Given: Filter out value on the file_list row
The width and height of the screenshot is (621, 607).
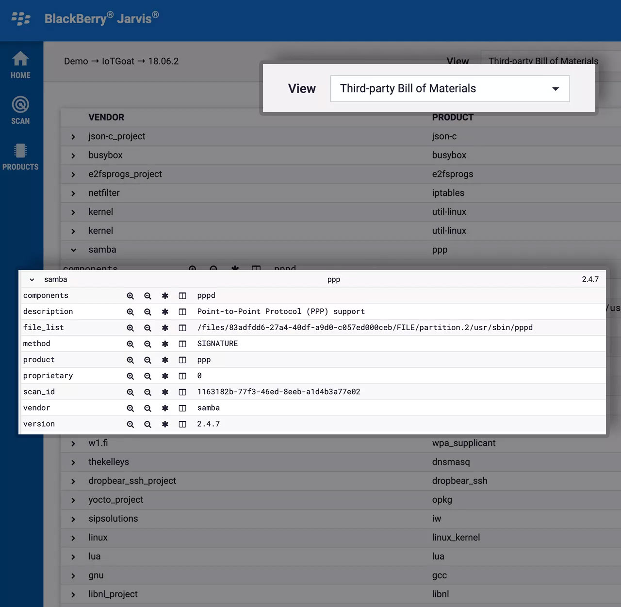Looking at the screenshot, I should [x=147, y=328].
